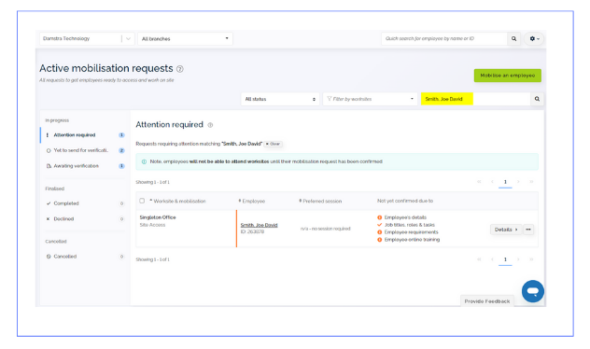Open the Smith, Joe David employee link
Viewport: 590px width, 349px height.
259,225
